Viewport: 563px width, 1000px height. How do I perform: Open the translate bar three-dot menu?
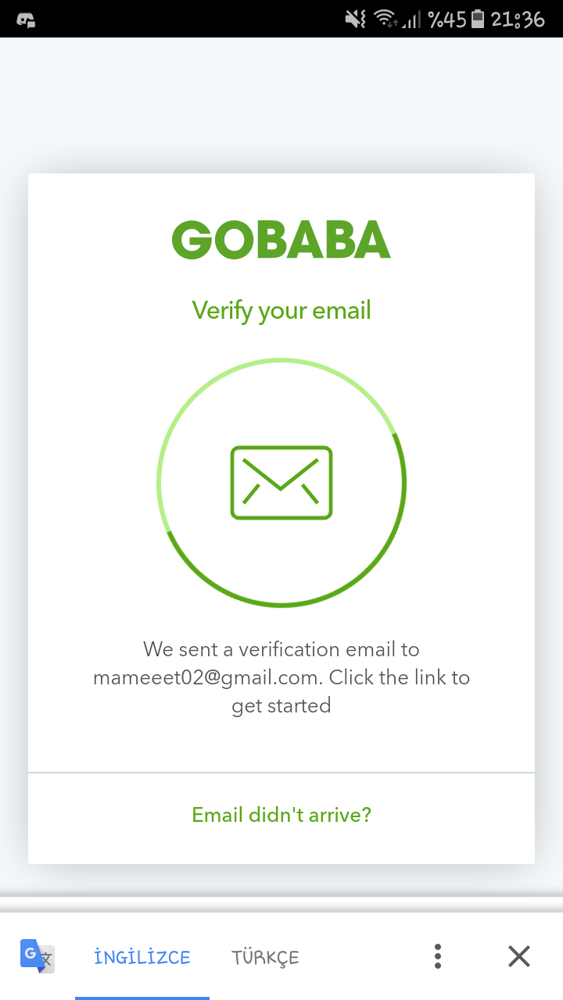tap(438, 956)
